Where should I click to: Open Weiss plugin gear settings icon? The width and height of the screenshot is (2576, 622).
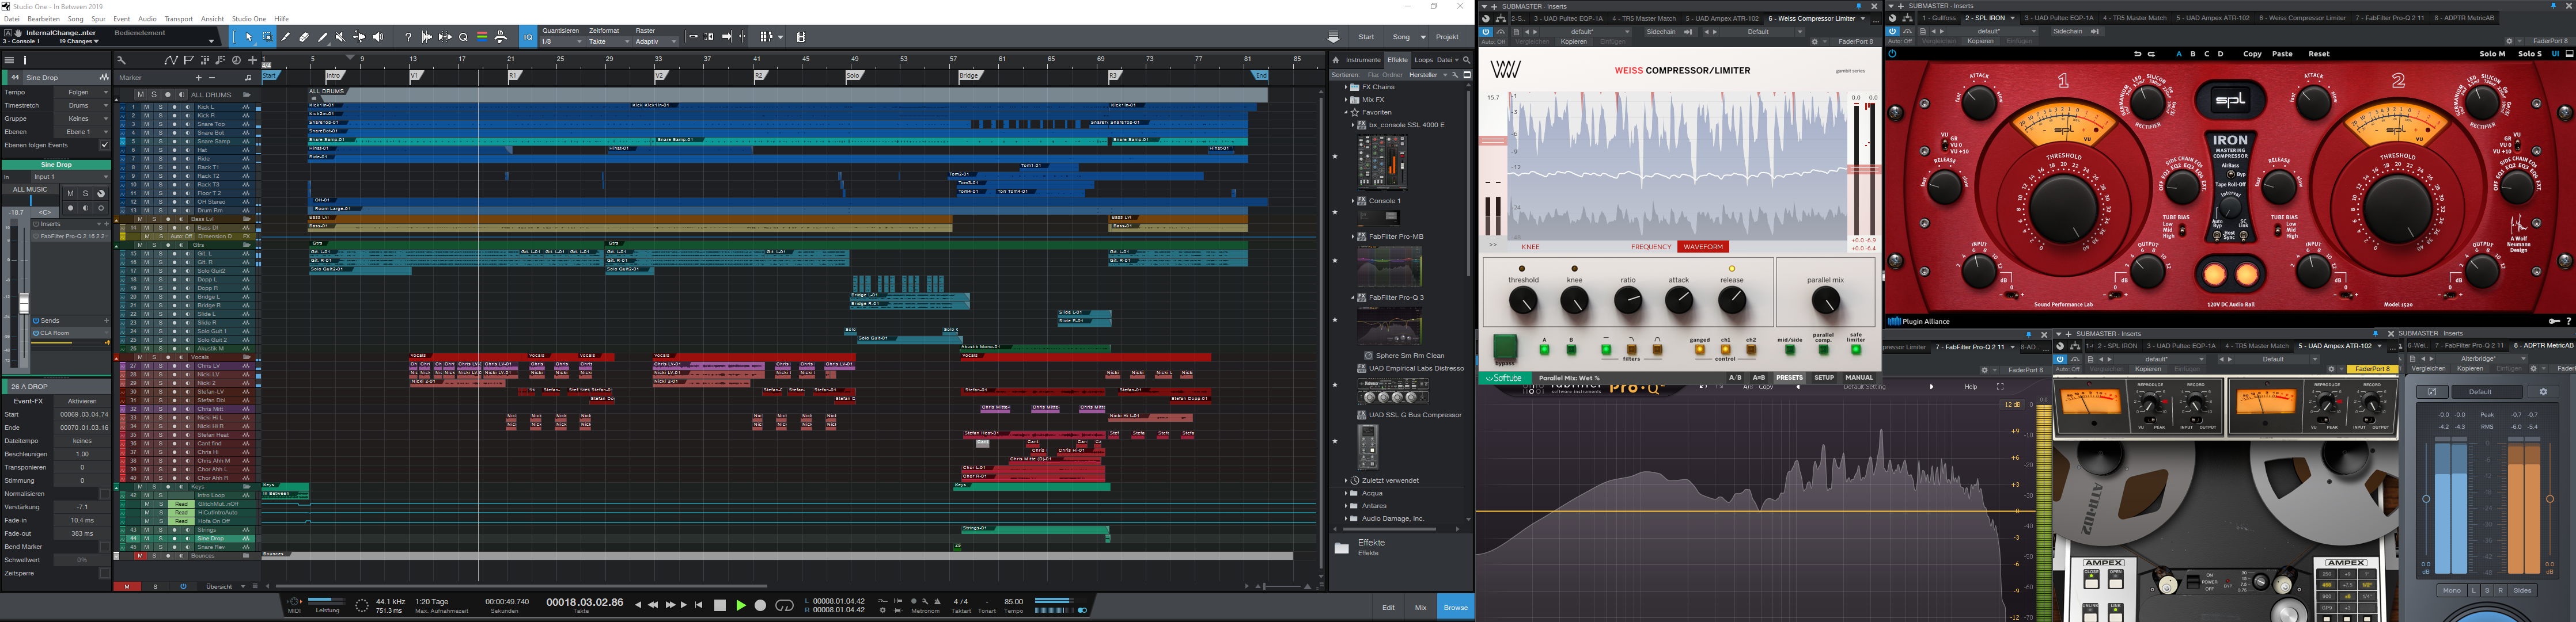(x=1815, y=42)
